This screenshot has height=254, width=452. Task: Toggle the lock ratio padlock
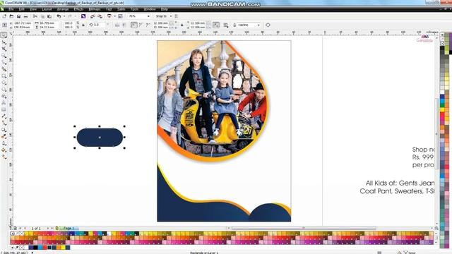pos(83,25)
